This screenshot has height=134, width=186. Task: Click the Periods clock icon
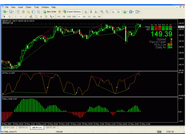(x=131, y=12)
